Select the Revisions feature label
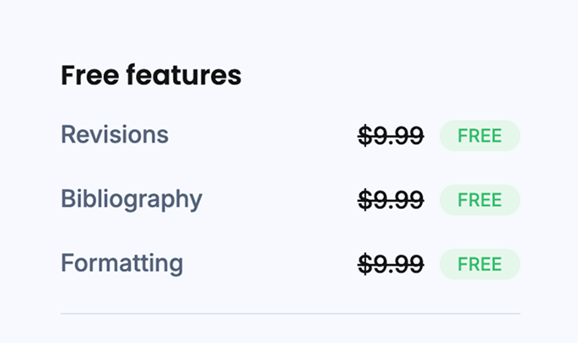Image resolution: width=578 pixels, height=344 pixels. click(115, 135)
